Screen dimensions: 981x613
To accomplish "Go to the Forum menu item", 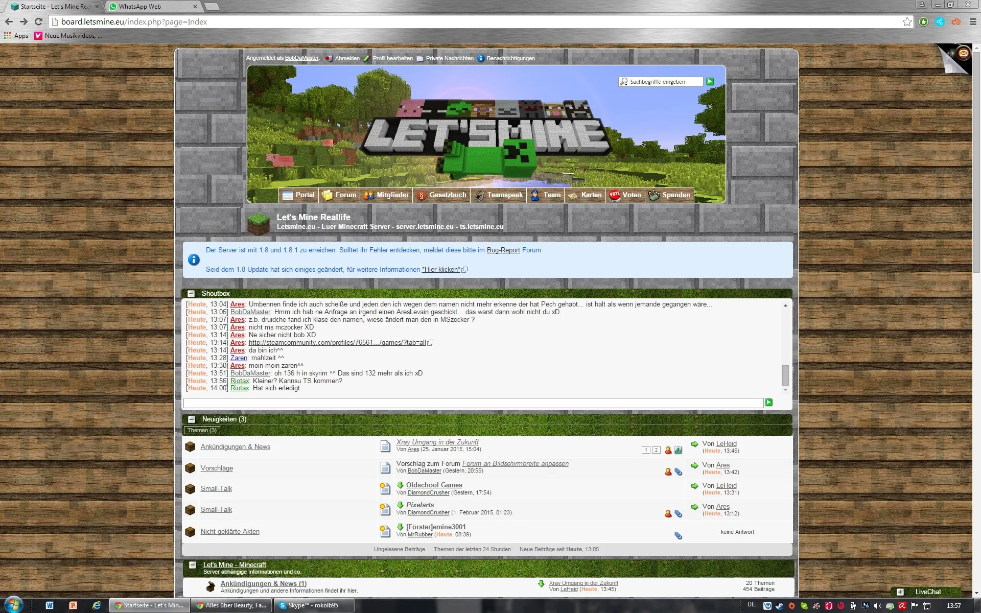I will coord(339,195).
